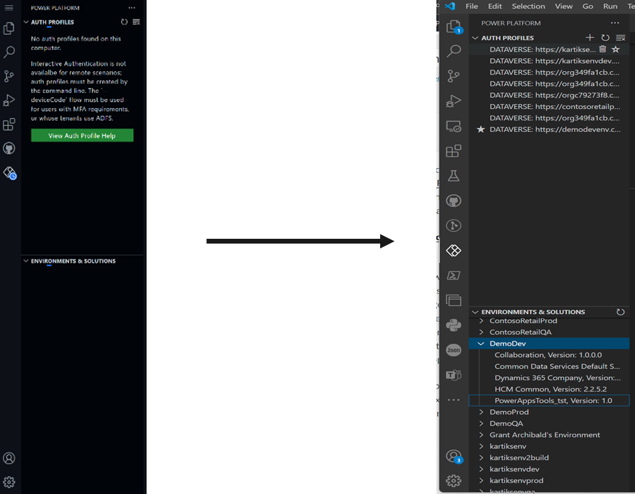Click the View Auth Profile Help button
Viewport: 635px width, 494px height.
pyautogui.click(x=82, y=135)
